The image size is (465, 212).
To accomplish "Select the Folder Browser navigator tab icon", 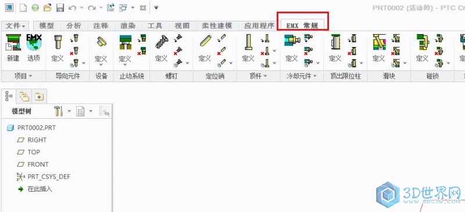I will [24, 96].
